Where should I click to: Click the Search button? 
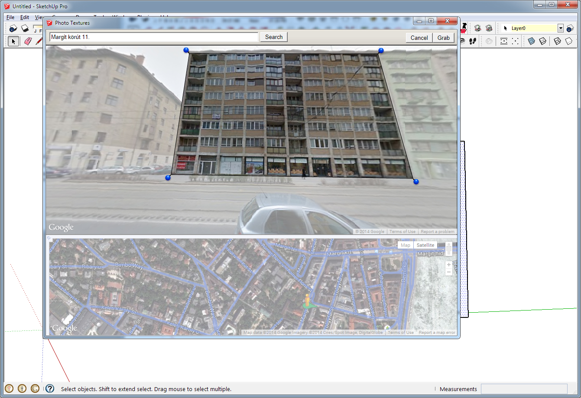coord(274,37)
